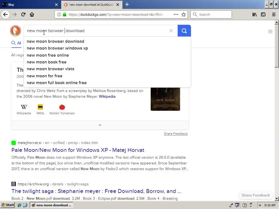Image resolution: width=279 pixels, height=209 pixels.
Task: Open the Firefox hamburger menu
Action: coord(274,14)
